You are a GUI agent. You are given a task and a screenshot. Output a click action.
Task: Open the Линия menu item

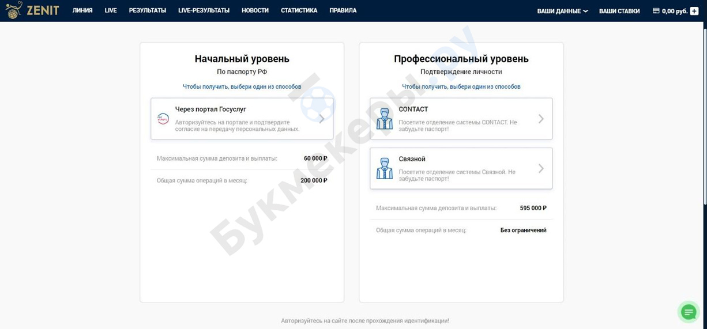(x=82, y=10)
